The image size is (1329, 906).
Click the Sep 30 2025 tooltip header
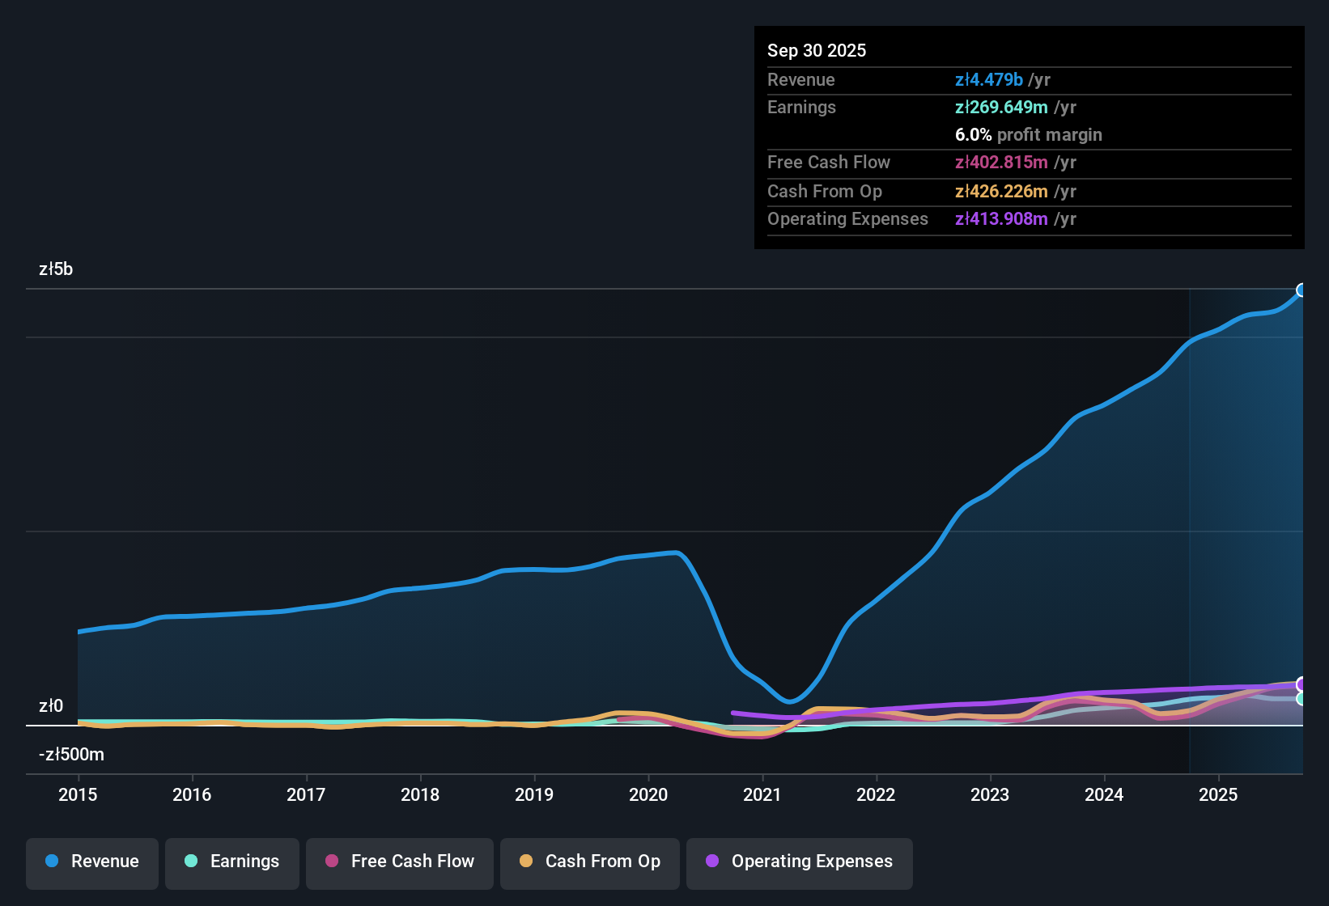[817, 50]
